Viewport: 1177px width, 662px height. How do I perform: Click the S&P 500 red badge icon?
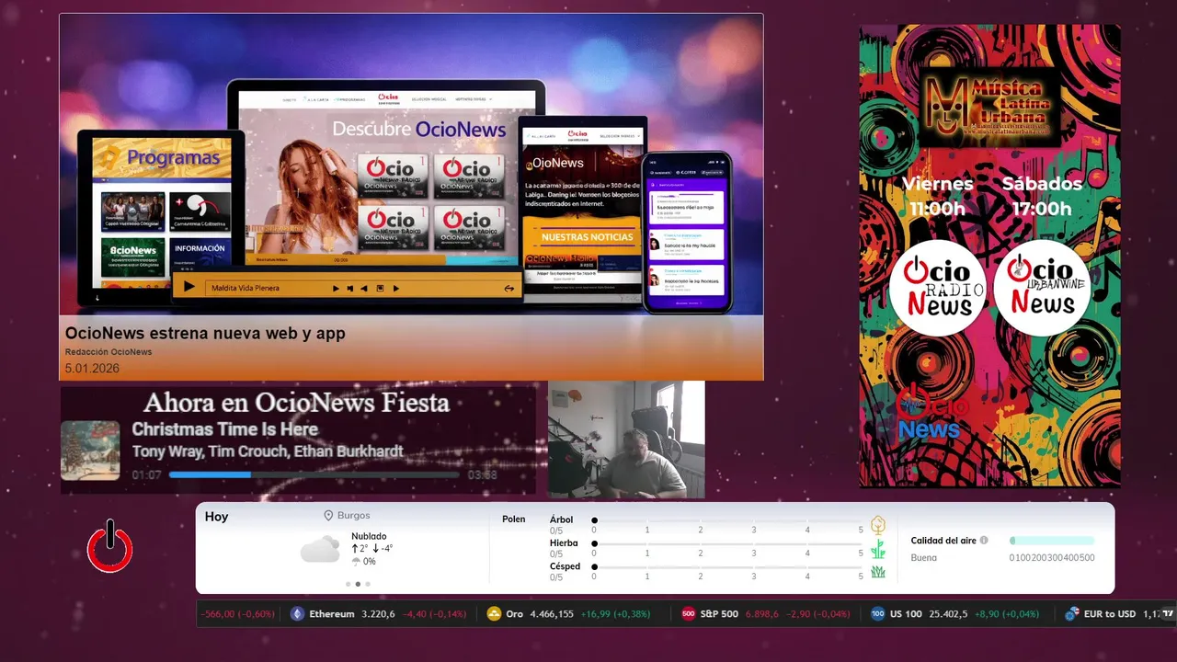tap(688, 614)
